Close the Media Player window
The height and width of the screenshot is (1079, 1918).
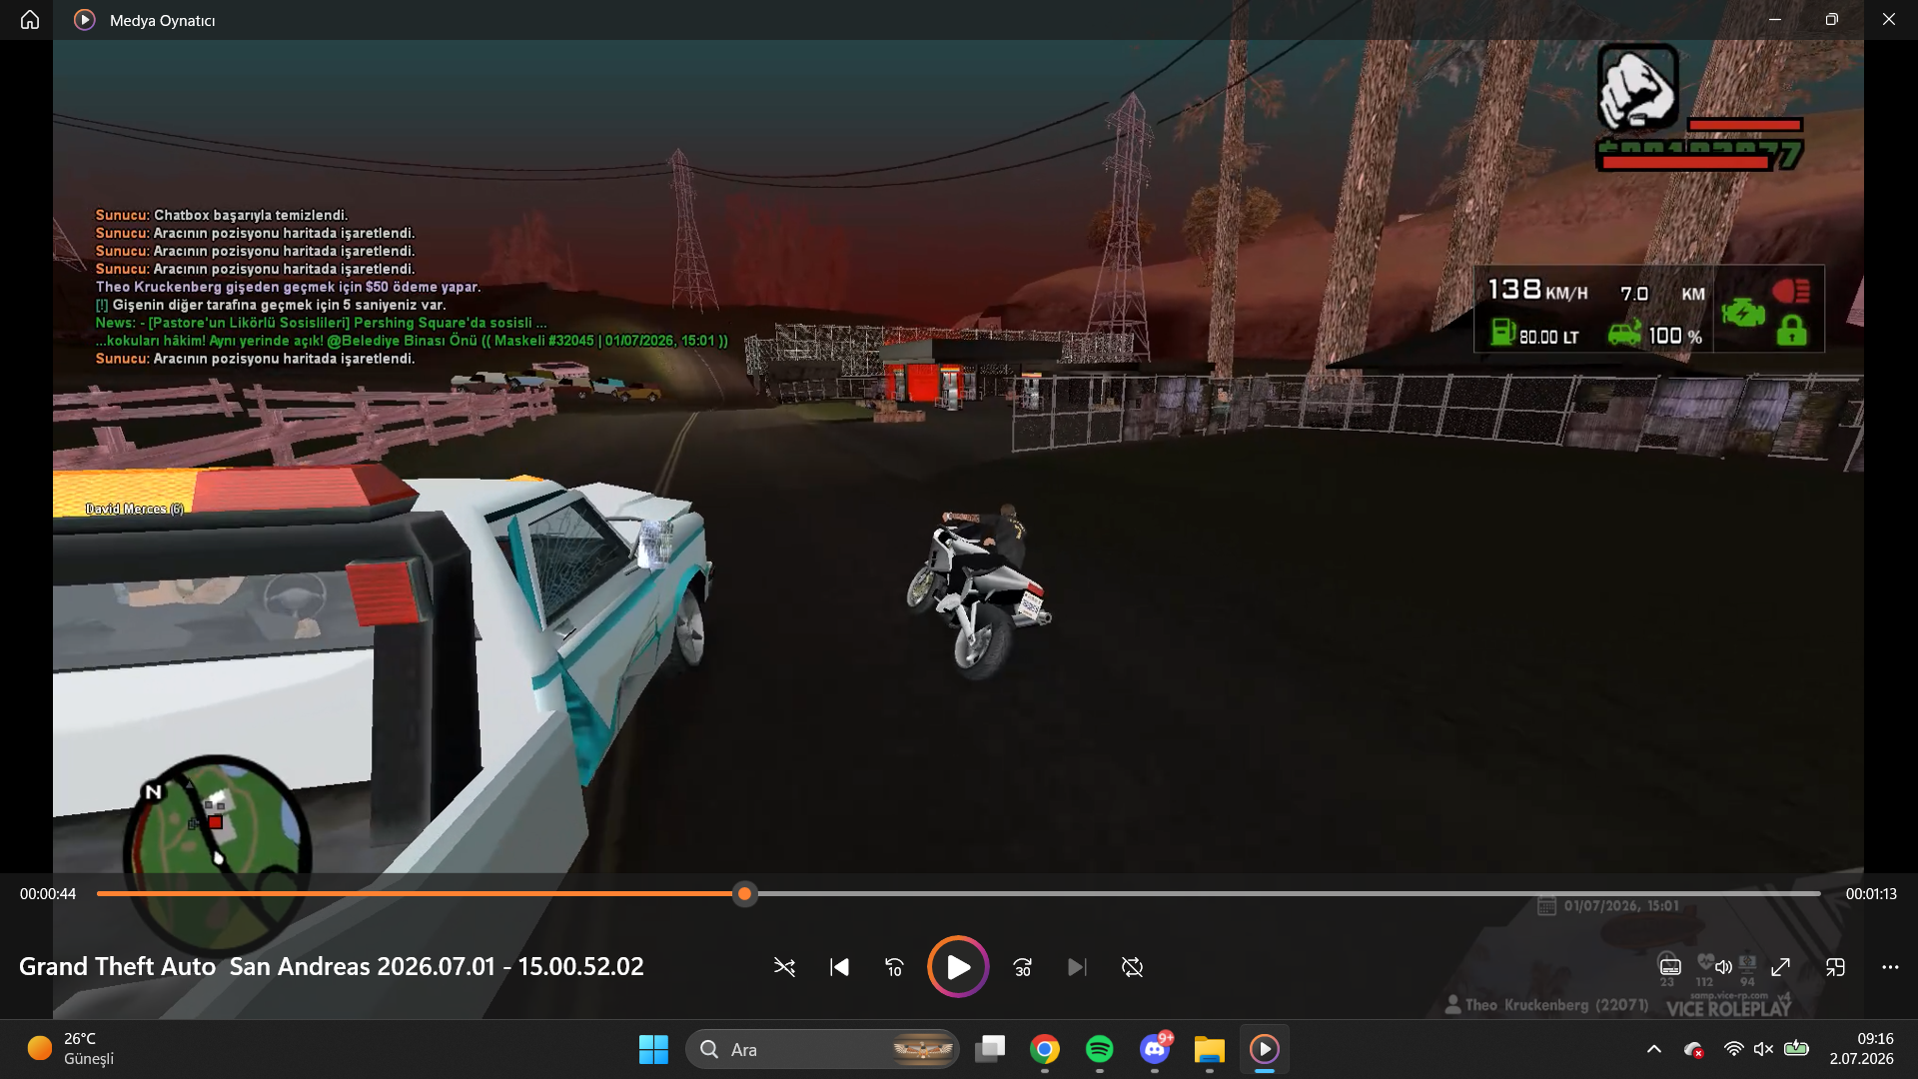point(1889,20)
